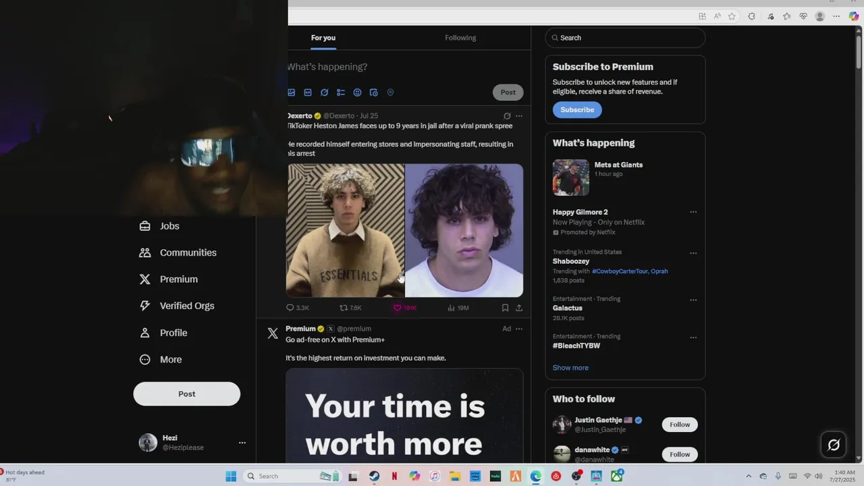The width and height of the screenshot is (864, 486).
Task: Reply to the Dexerto post
Action: (x=298, y=308)
